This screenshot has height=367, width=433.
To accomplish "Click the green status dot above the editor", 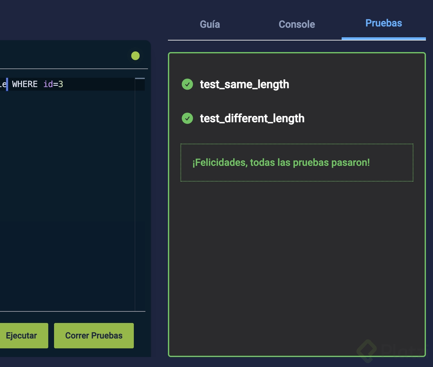I will (x=135, y=56).
